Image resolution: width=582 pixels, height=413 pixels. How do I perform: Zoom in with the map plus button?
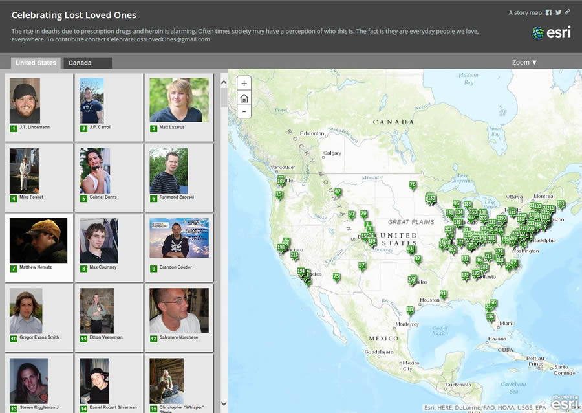244,84
